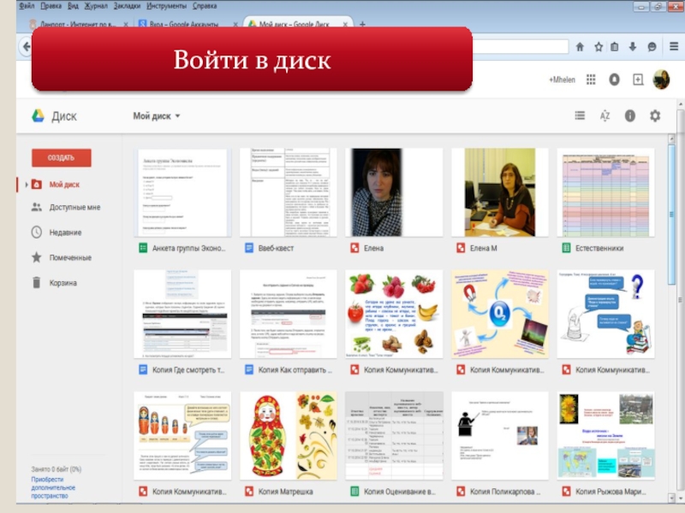Select the Естественники spreadsheet thumbnail
Image resolution: width=685 pixels, height=513 pixels.
click(x=605, y=192)
